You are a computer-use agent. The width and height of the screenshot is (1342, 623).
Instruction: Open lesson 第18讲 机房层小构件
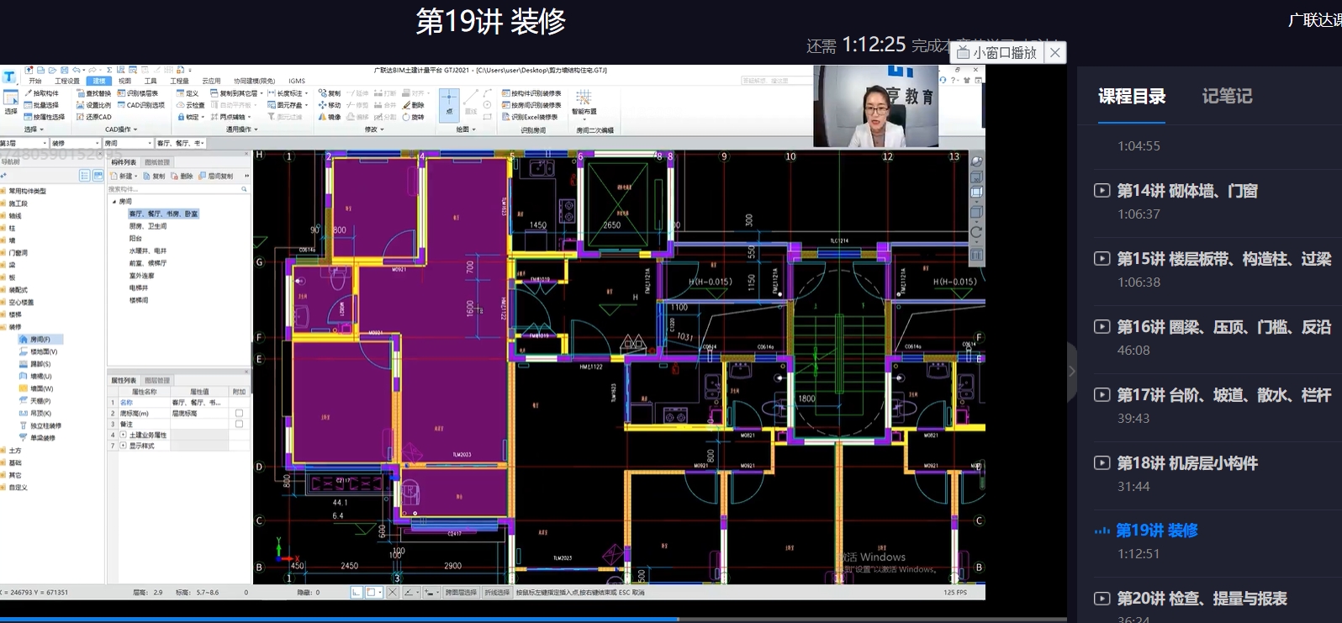pyautogui.click(x=1186, y=463)
